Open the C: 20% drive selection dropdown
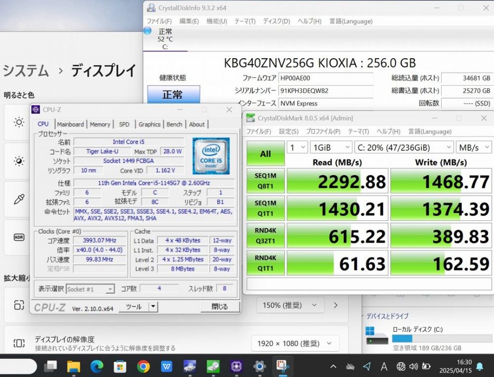 pos(404,147)
